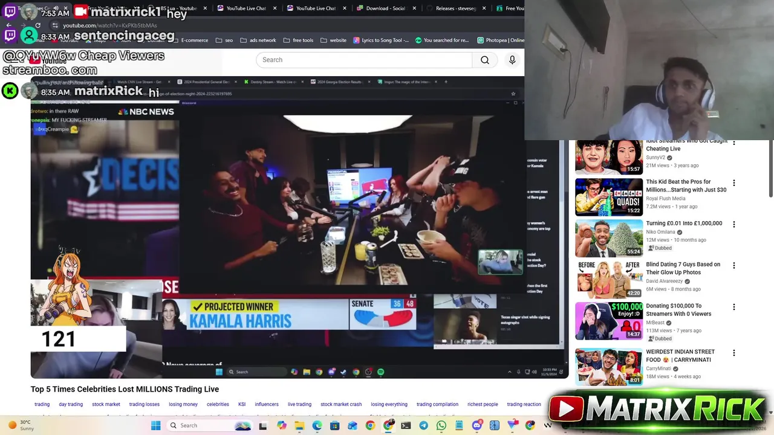The height and width of the screenshot is (435, 774).
Task: Open Telegram from the taskbar
Action: click(423, 425)
